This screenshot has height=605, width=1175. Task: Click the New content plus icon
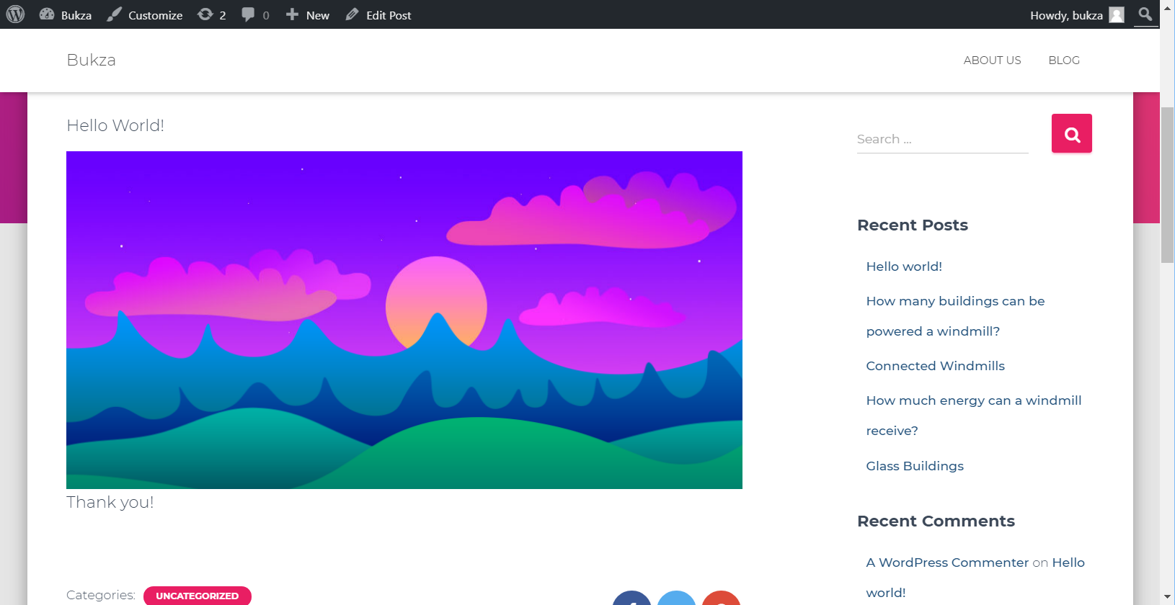(292, 14)
